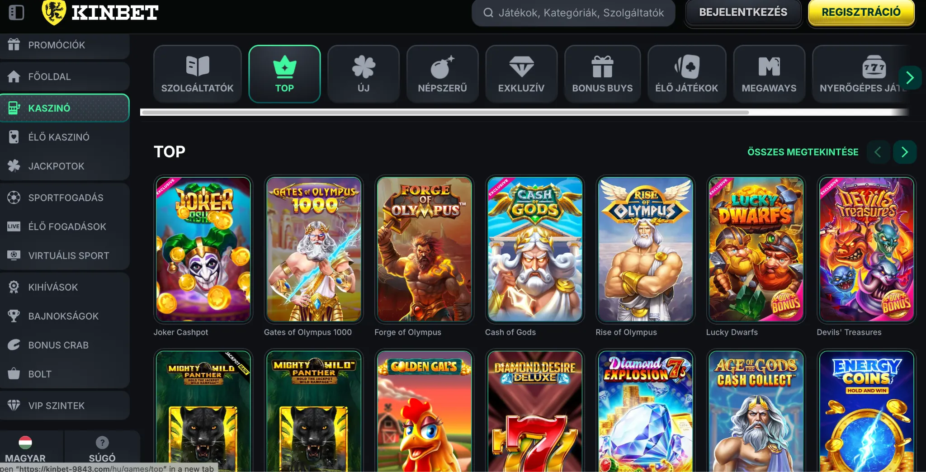Screen dimensions: 926x472
Task: Click the Devils' Treasures title text
Action: point(849,332)
